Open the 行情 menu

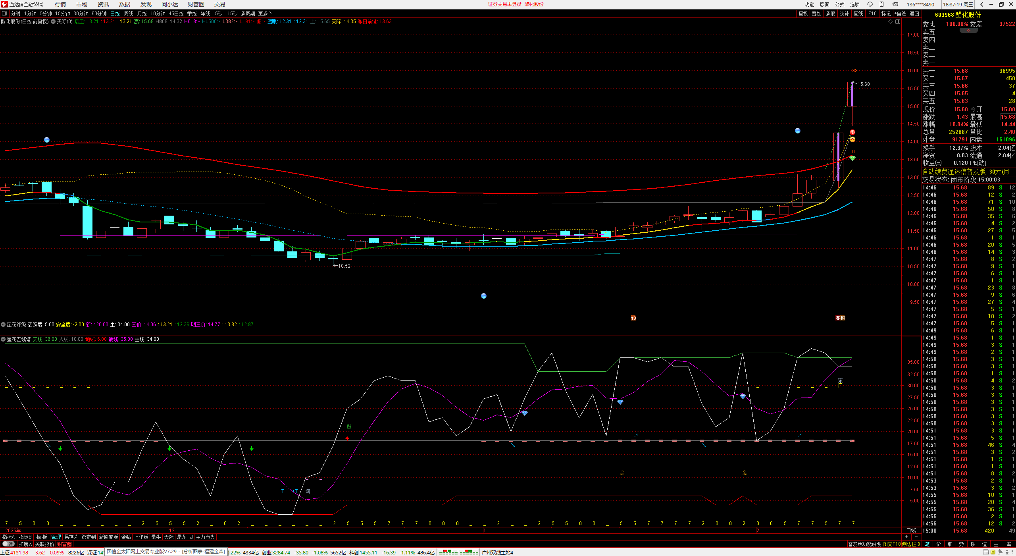[x=60, y=4]
